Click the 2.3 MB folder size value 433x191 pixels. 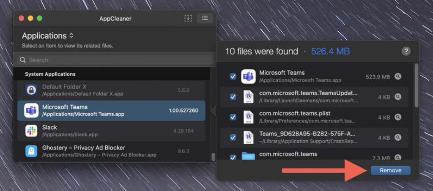coord(381,158)
